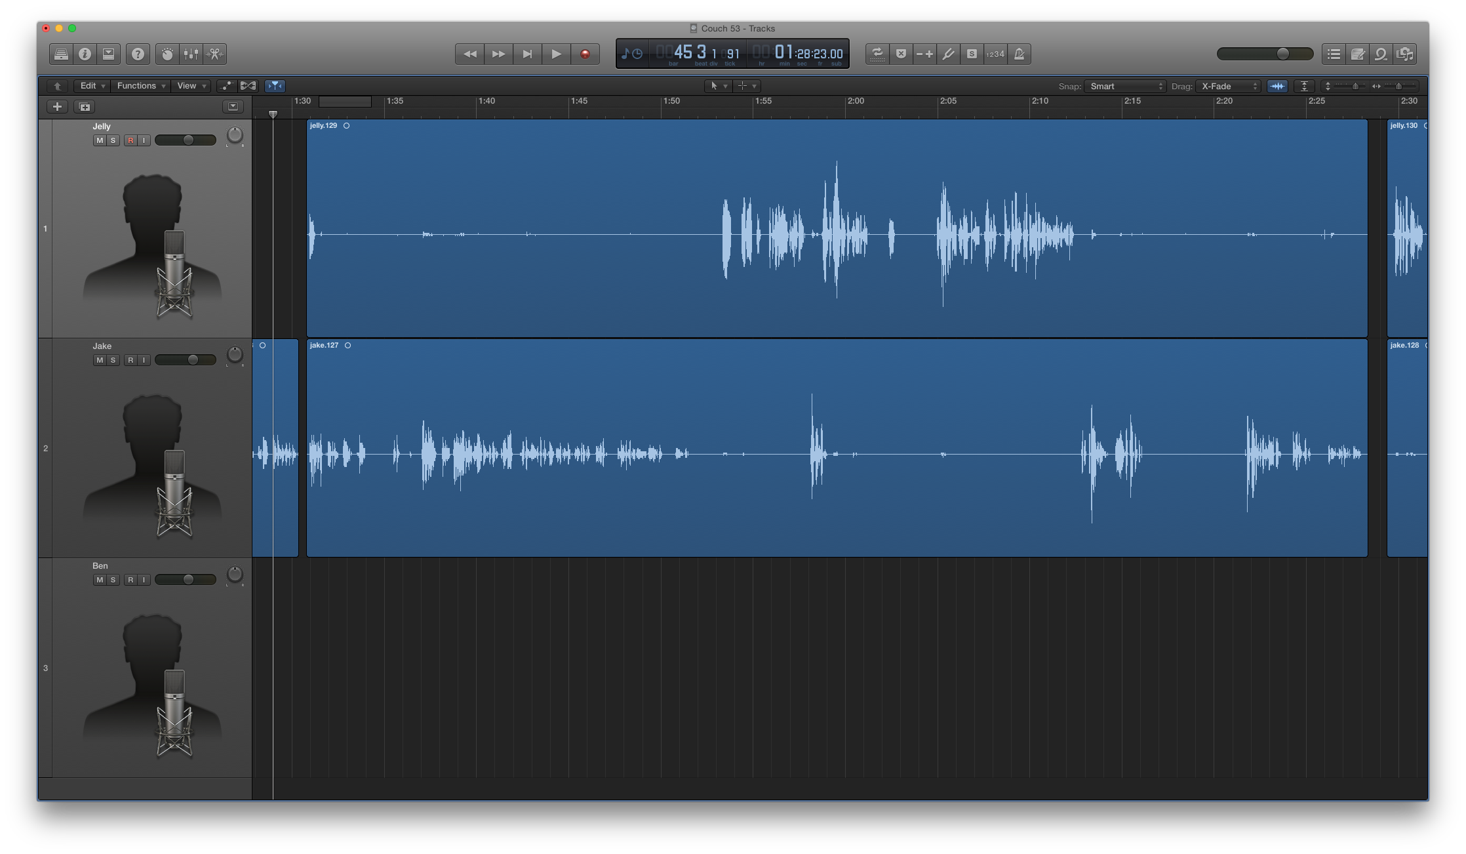Toggle Waveform Zoom button
The image size is (1466, 854).
[1277, 86]
